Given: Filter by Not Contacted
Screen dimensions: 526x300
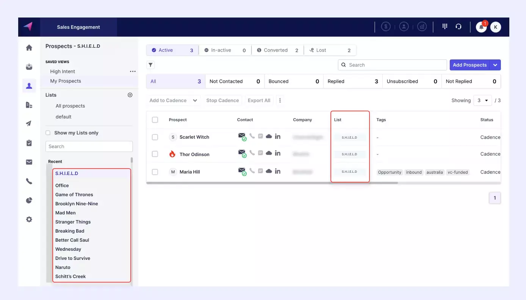Looking at the screenshot, I should pyautogui.click(x=235, y=81).
